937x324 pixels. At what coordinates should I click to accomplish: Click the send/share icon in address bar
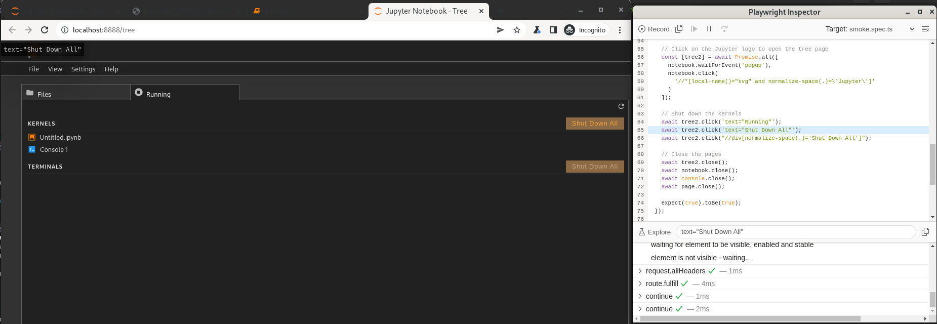tap(500, 30)
